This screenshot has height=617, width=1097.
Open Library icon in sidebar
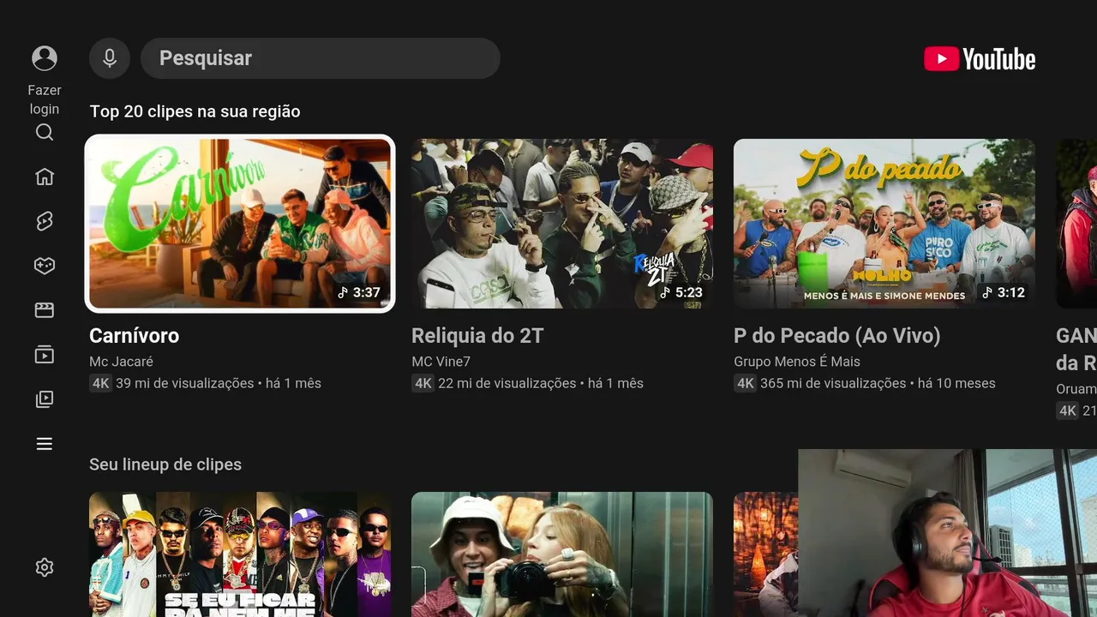click(x=45, y=399)
